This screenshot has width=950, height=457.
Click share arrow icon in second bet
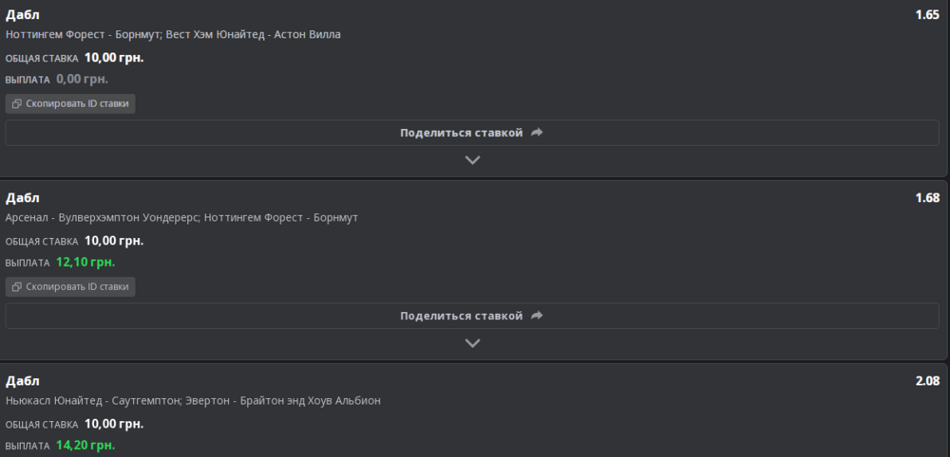point(537,316)
